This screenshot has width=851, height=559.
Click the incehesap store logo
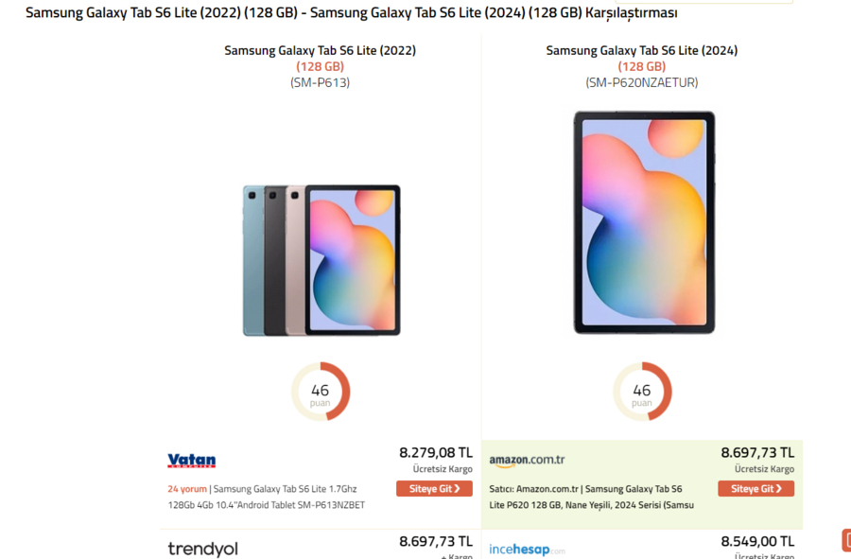pyautogui.click(x=527, y=550)
